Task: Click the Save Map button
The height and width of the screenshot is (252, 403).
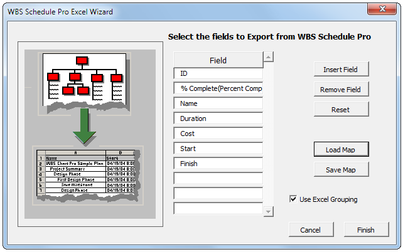Action: (341, 169)
